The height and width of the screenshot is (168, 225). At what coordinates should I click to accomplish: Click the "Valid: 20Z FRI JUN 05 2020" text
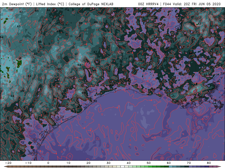197,4
